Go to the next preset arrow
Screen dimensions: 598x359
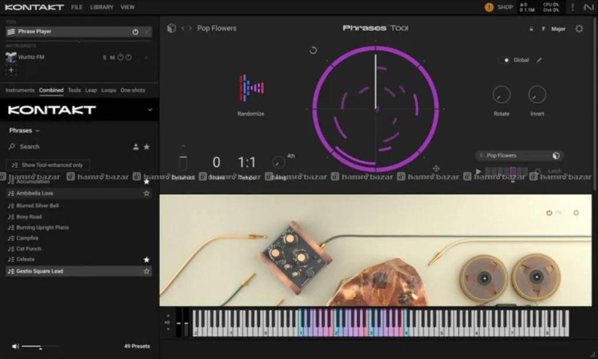point(190,28)
